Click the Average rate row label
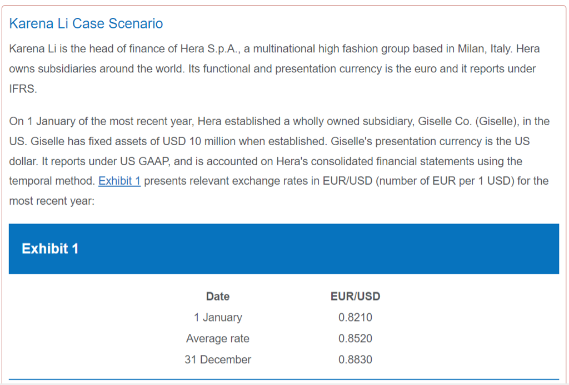 coord(218,338)
